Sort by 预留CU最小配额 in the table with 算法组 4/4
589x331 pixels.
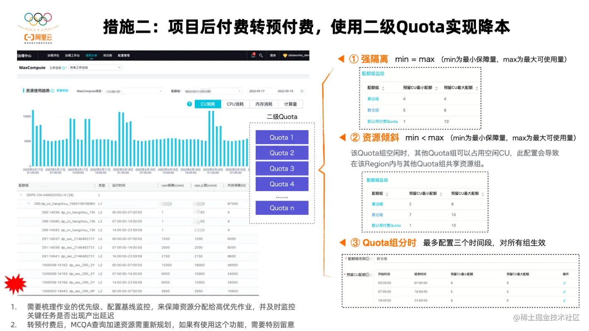click(x=436, y=88)
